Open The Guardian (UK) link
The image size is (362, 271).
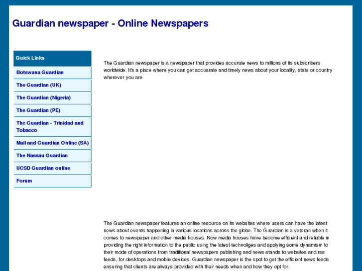pos(52,85)
